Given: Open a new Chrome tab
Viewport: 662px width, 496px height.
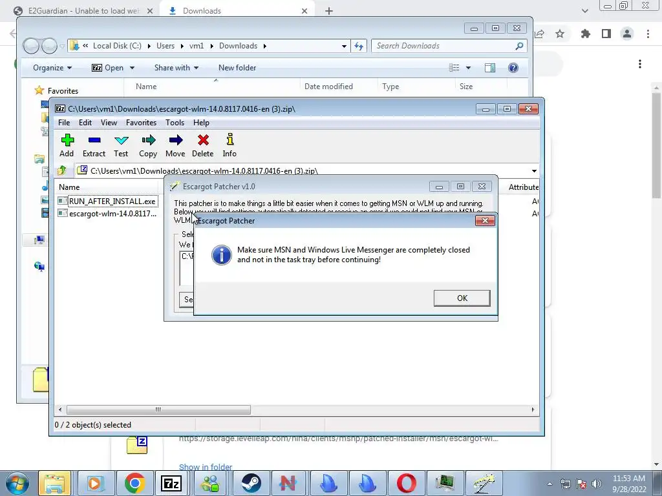Looking at the screenshot, I should [x=329, y=12].
